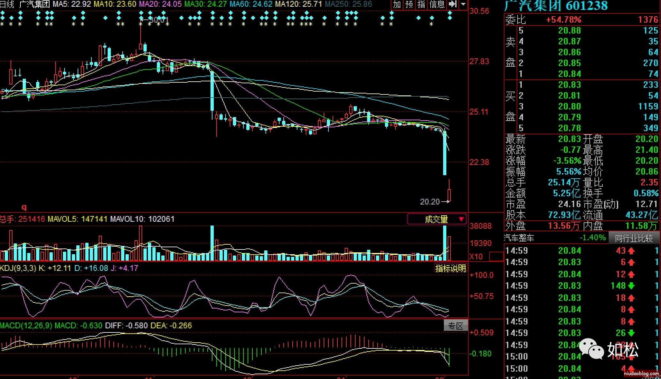The image size is (661, 379).
Task: Click the 市盈(动) 12.71 value
Action: tap(647, 204)
